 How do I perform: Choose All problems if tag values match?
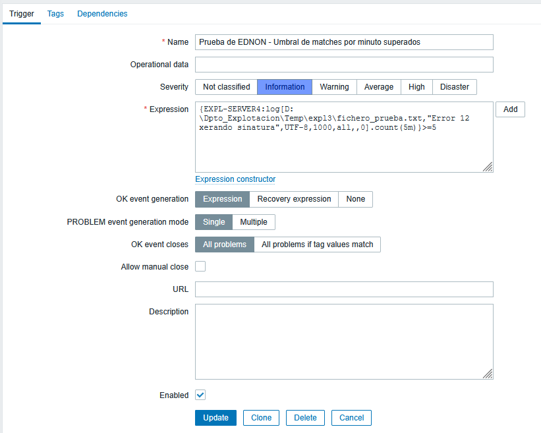click(x=317, y=245)
